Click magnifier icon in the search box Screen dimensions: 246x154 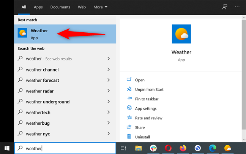(20, 148)
